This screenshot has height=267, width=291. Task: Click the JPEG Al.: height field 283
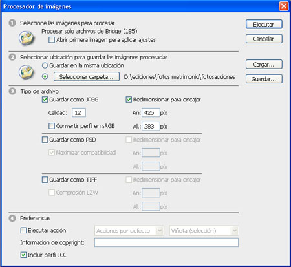[151, 126]
